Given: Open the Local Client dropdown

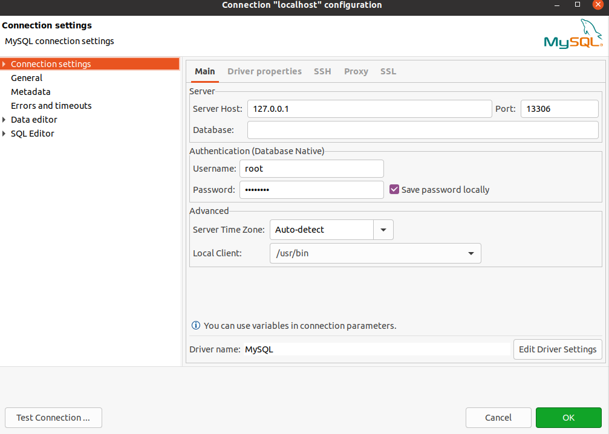Looking at the screenshot, I should [471, 253].
